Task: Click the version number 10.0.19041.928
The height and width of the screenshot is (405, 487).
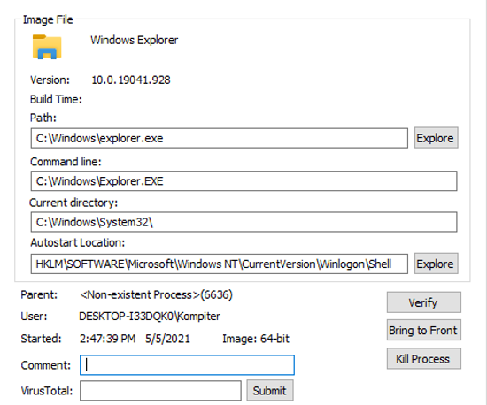Action: pyautogui.click(x=131, y=80)
